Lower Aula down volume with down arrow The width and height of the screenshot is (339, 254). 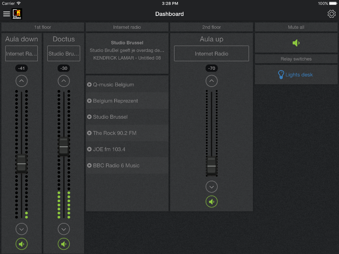pyautogui.click(x=22, y=229)
